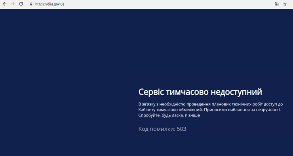Click line "Спробуйте, будь ласка, пізніше"
293x156 pixels.
169,115
